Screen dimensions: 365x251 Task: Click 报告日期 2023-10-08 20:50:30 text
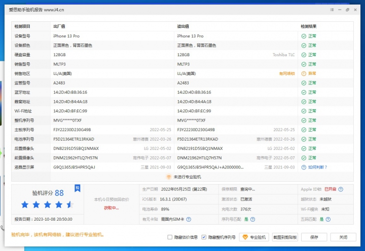[43, 219]
